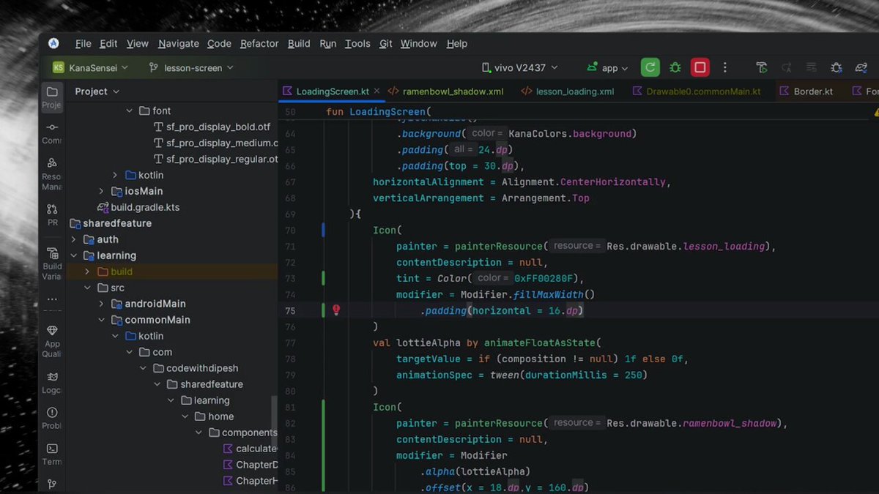The image size is (879, 494).
Task: Open the KanaSensei project dropdown
Action: pos(90,67)
